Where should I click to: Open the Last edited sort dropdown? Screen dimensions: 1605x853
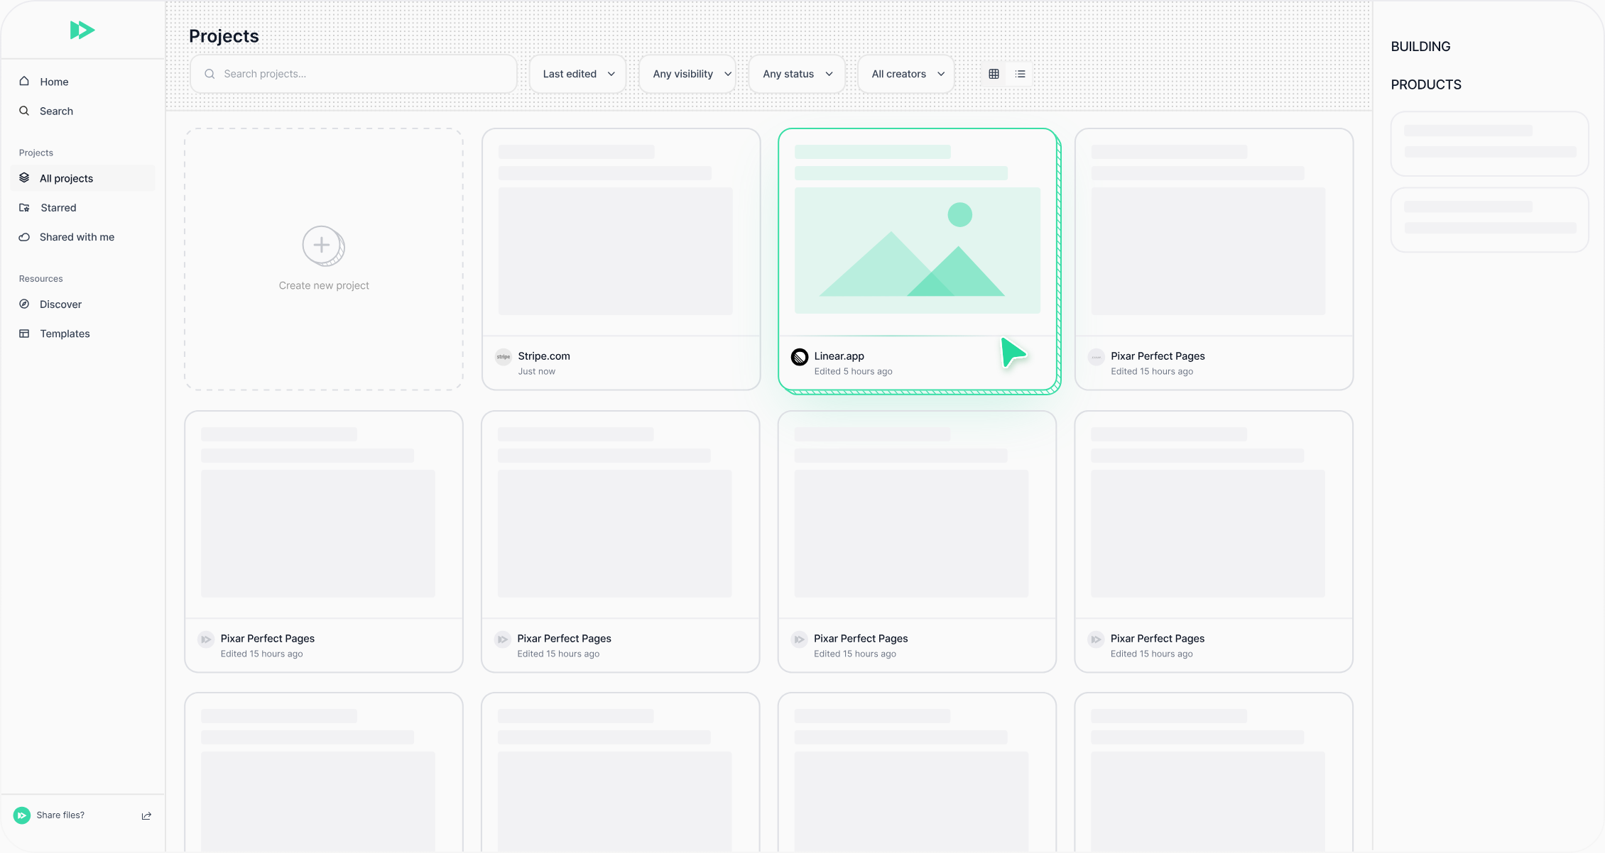(x=578, y=74)
